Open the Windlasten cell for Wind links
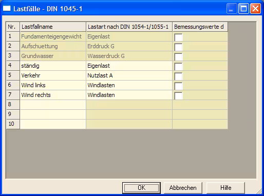 129,85
